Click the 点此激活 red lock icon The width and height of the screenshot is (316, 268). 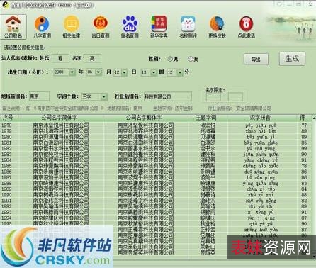[x=247, y=27]
